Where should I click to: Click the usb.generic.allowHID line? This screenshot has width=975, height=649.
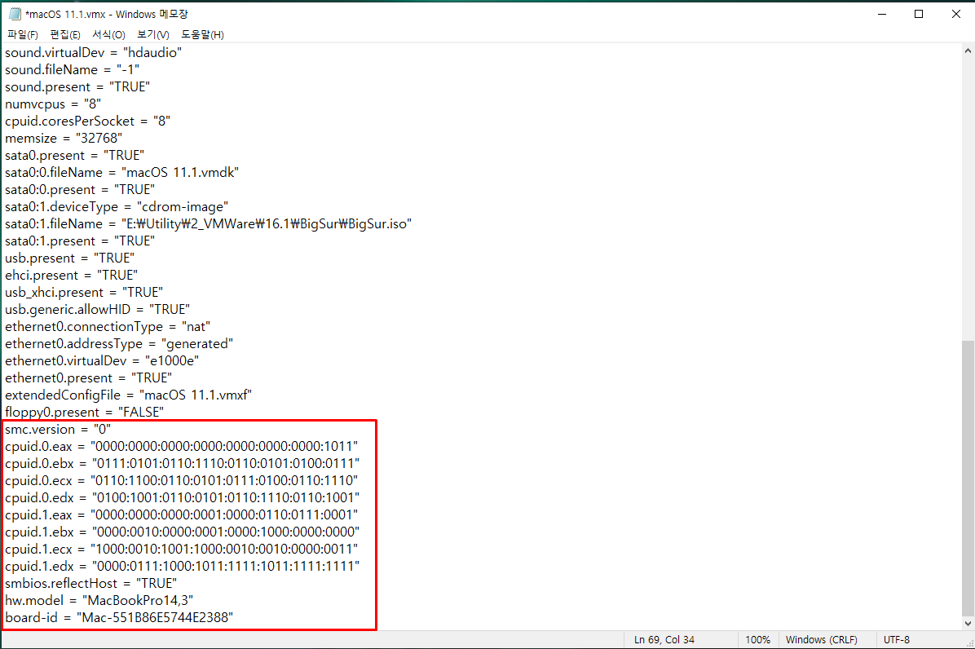pyautogui.click(x=98, y=310)
